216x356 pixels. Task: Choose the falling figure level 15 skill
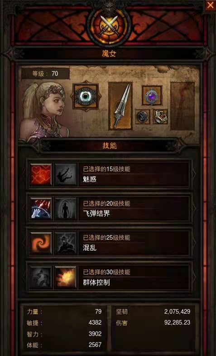[65, 174]
